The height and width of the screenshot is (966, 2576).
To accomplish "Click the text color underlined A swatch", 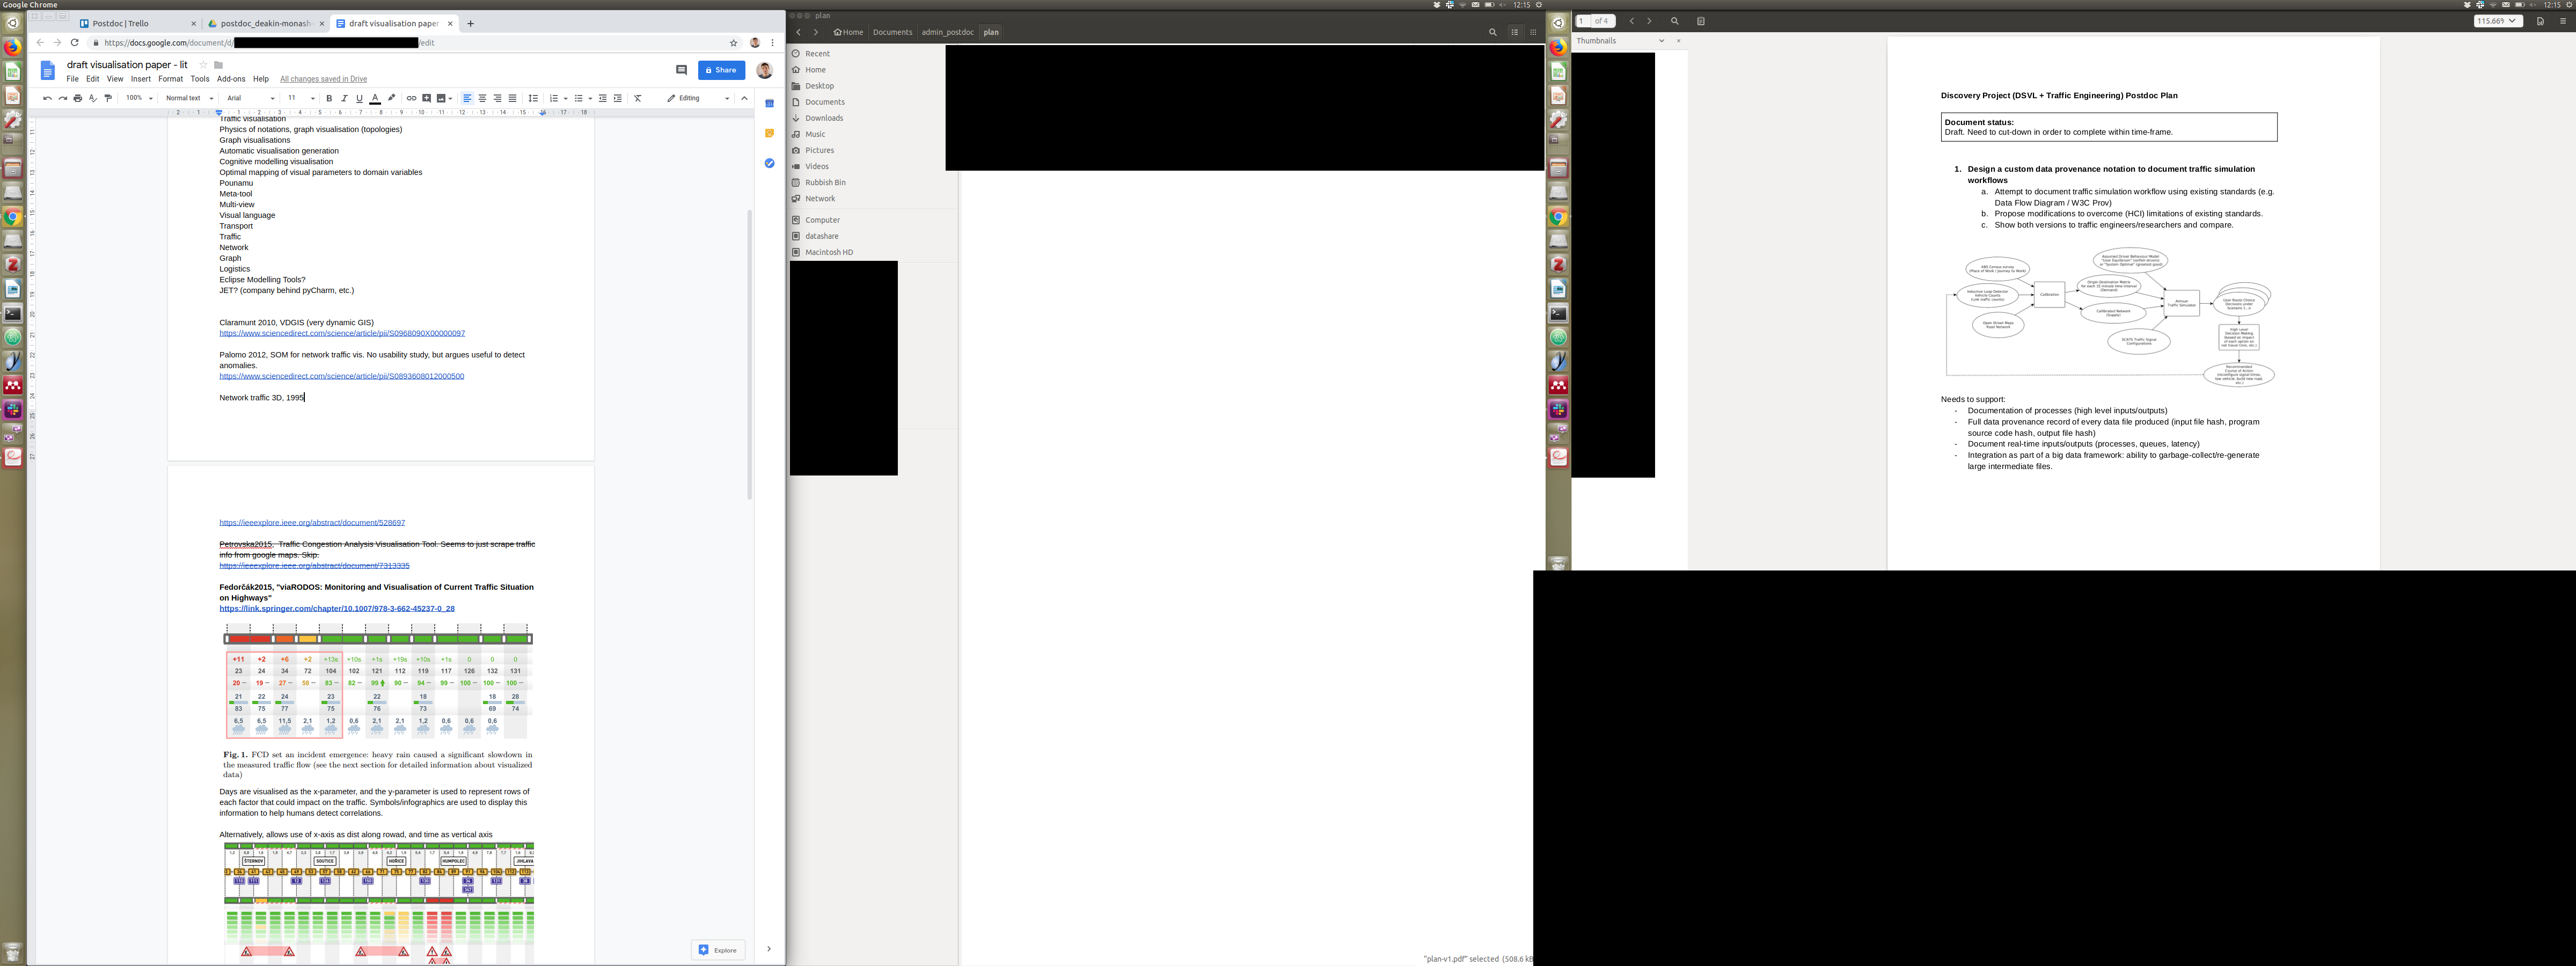I will coord(375,98).
